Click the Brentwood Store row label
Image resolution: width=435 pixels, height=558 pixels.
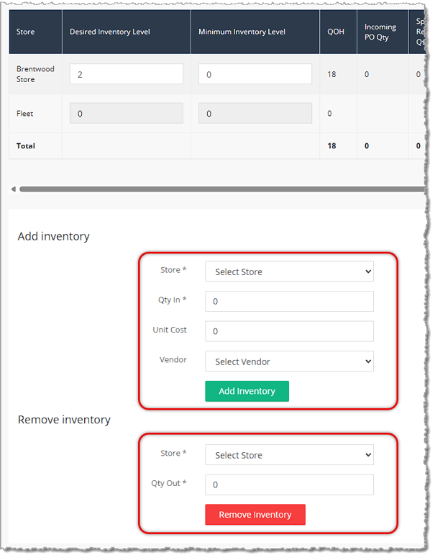(x=35, y=74)
